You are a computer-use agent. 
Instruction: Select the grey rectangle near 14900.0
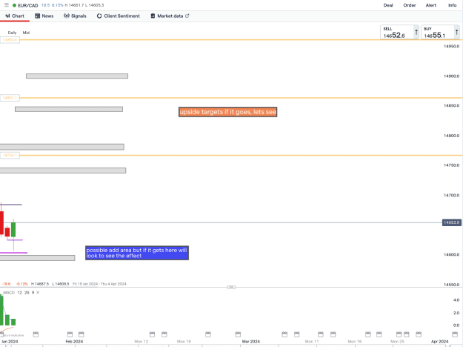pos(77,76)
